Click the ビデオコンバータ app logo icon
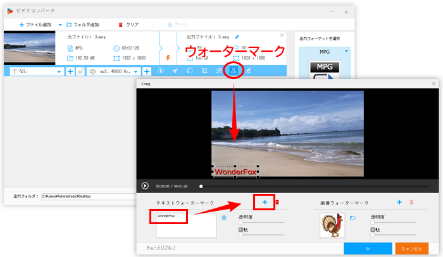The image size is (443, 257). click(10, 11)
